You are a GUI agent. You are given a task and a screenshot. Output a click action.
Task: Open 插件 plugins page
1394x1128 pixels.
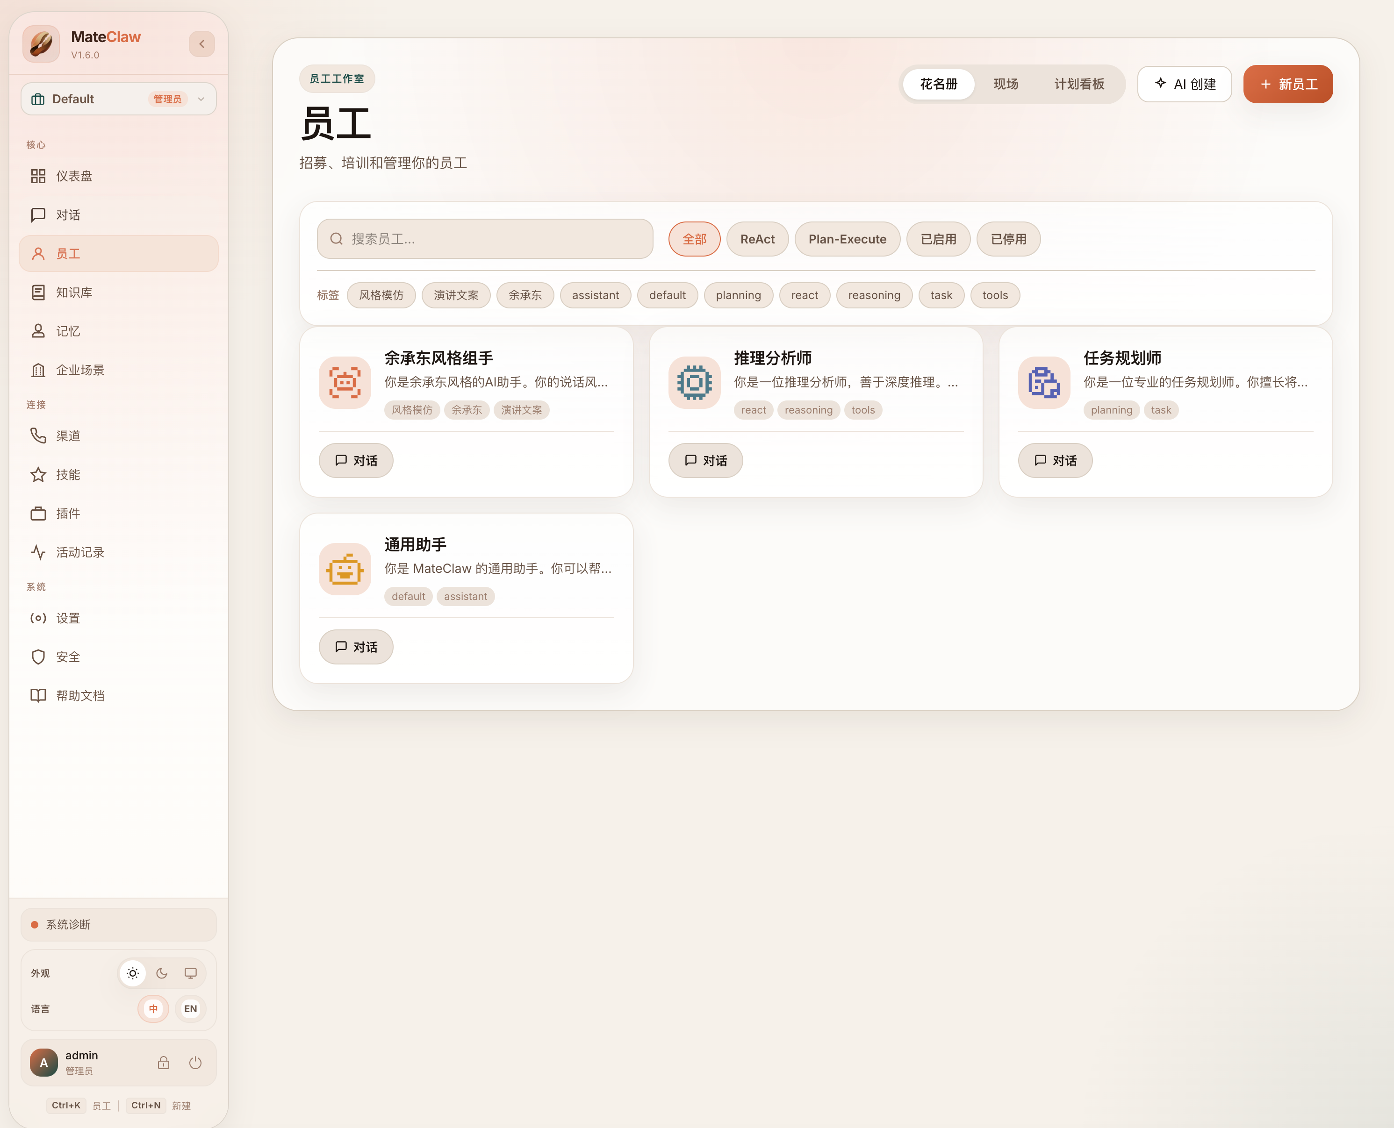(x=118, y=514)
